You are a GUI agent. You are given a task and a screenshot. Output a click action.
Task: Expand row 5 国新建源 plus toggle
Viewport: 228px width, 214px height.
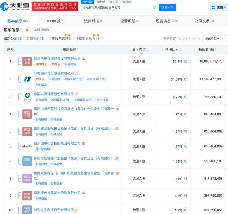20,131
